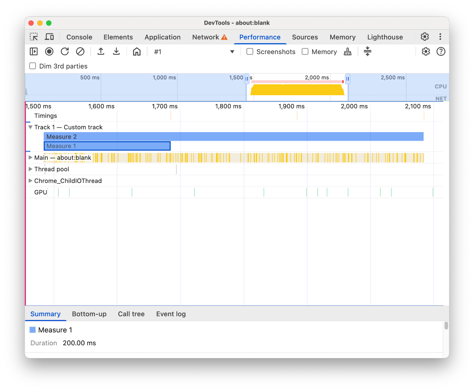Viewport: 474px width, 391px height.
Task: Open the Event log tab
Action: [x=171, y=314]
